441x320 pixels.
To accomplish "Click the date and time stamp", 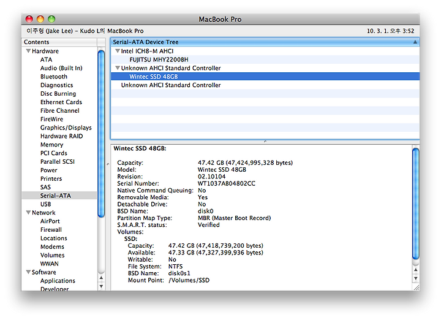I will [390, 31].
